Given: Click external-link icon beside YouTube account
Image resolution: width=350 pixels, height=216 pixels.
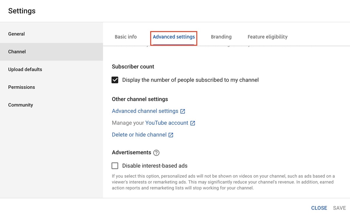Looking at the screenshot, I should pos(192,123).
